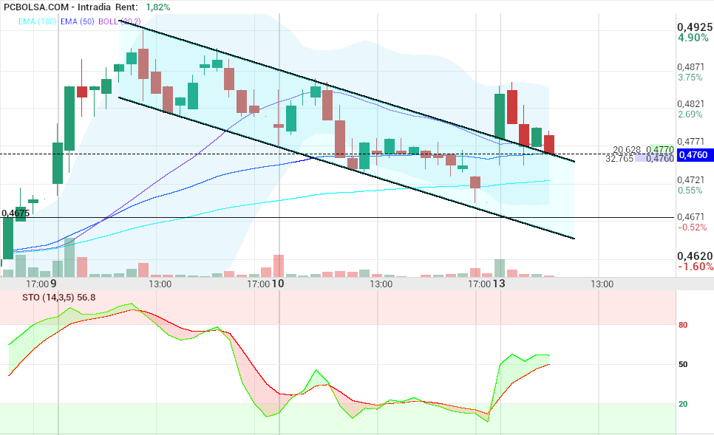Click the EMA (100) indicator label
This screenshot has width=714, height=435.
pos(38,21)
